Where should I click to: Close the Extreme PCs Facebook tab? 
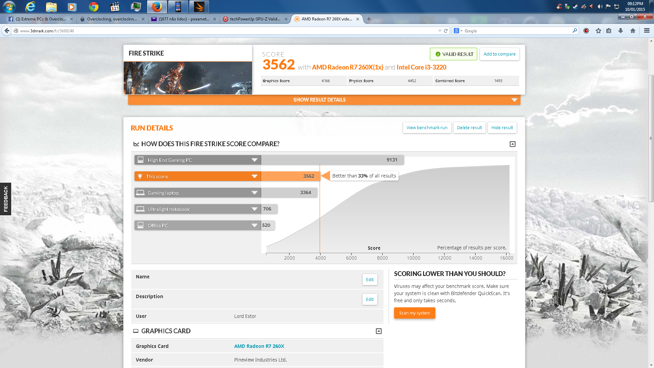pyautogui.click(x=72, y=19)
